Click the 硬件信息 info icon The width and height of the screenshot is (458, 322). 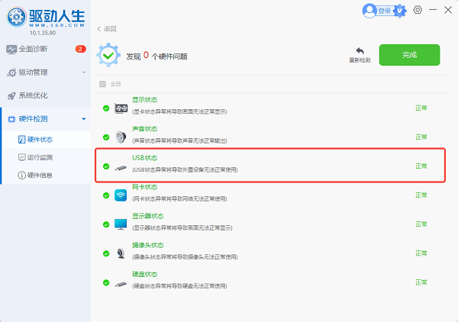point(22,175)
